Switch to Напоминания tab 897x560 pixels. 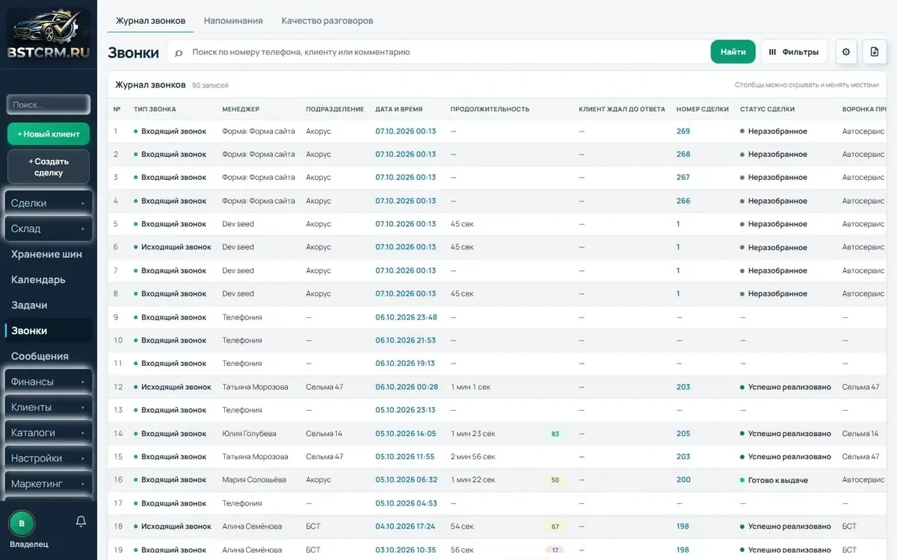(x=233, y=21)
